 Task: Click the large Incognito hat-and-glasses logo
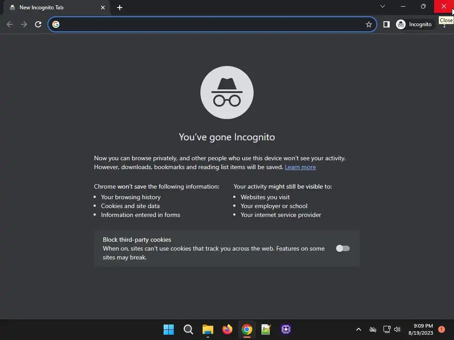tap(227, 93)
